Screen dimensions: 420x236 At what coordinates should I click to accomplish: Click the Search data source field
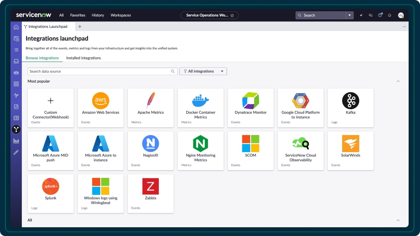98,71
